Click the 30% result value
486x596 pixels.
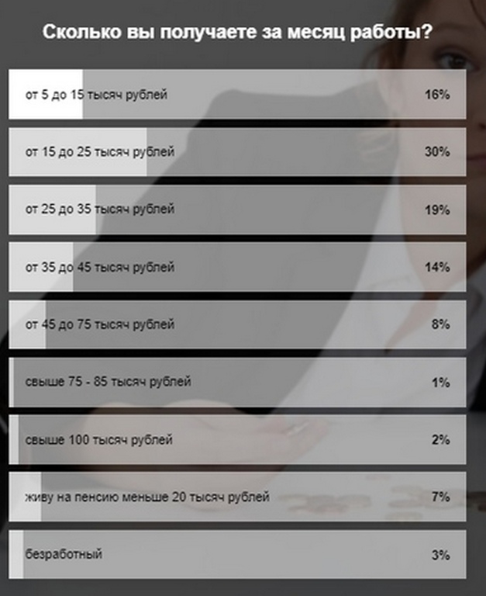(x=437, y=152)
